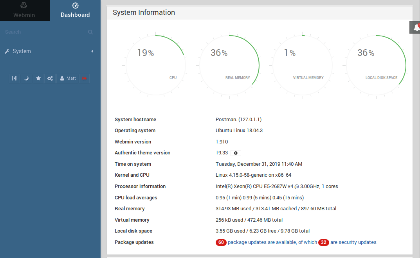This screenshot has width=420, height=258.
Task: Click the magnifier icon in search box
Action: click(90, 32)
